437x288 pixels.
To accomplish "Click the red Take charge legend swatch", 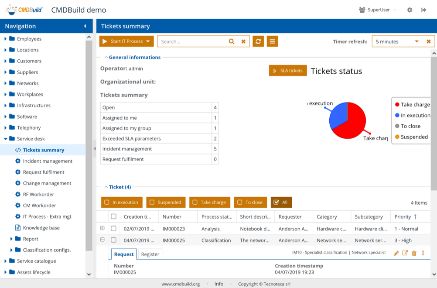I will pyautogui.click(x=397, y=105).
